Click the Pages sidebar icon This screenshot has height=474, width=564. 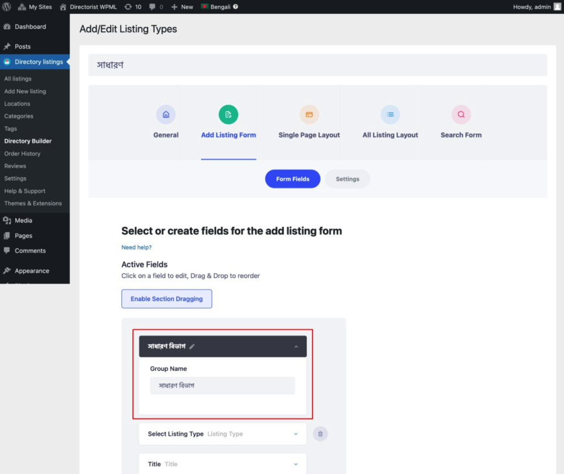tap(7, 236)
